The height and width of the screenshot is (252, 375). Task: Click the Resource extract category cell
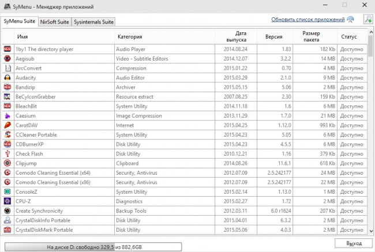[x=164, y=97]
